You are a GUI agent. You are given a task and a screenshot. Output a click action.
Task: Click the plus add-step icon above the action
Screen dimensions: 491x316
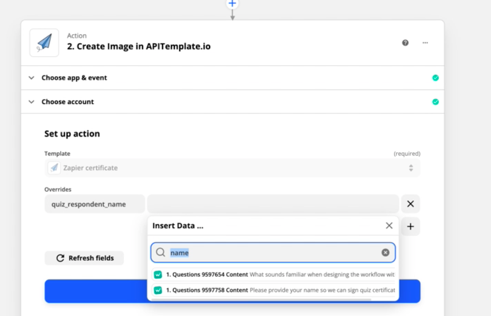(x=232, y=3)
